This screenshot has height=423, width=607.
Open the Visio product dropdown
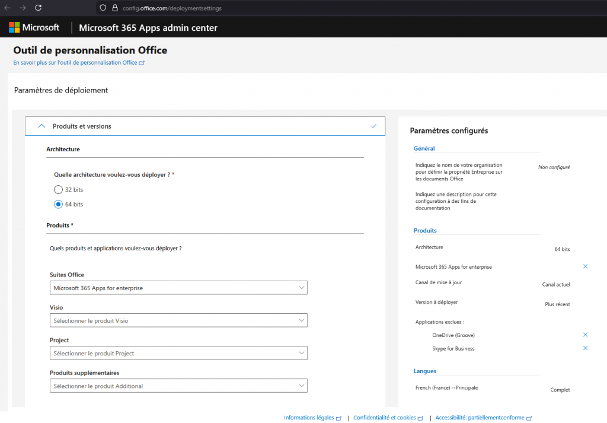(178, 320)
